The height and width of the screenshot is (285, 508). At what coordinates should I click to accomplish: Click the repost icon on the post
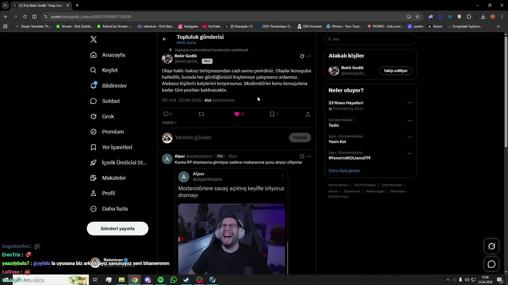click(201, 114)
